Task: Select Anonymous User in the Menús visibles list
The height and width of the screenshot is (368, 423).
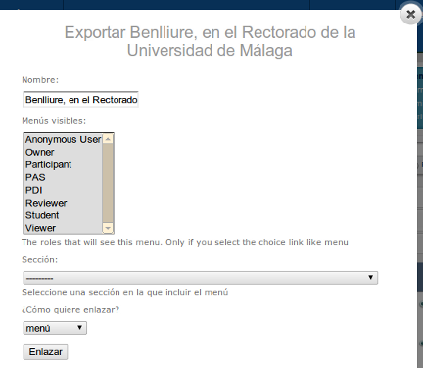Action: 63,139
